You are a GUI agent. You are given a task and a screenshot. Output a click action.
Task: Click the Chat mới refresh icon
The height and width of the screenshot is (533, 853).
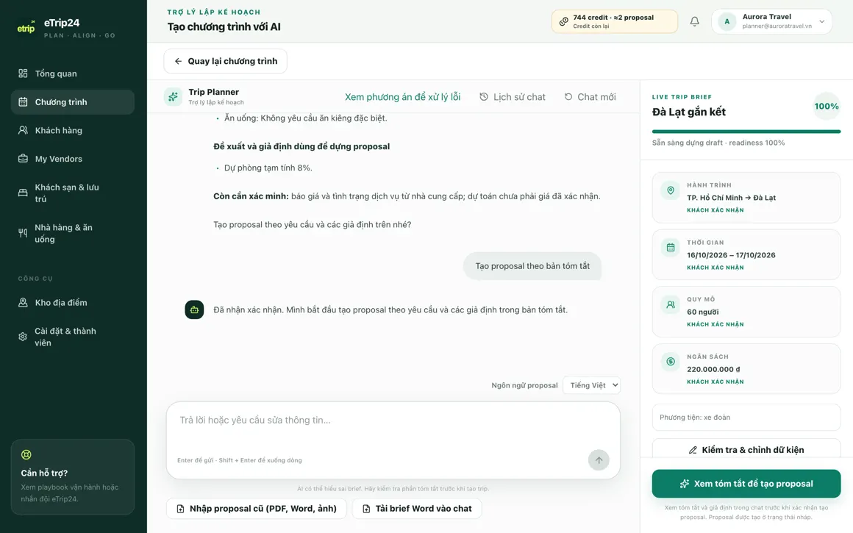click(568, 97)
